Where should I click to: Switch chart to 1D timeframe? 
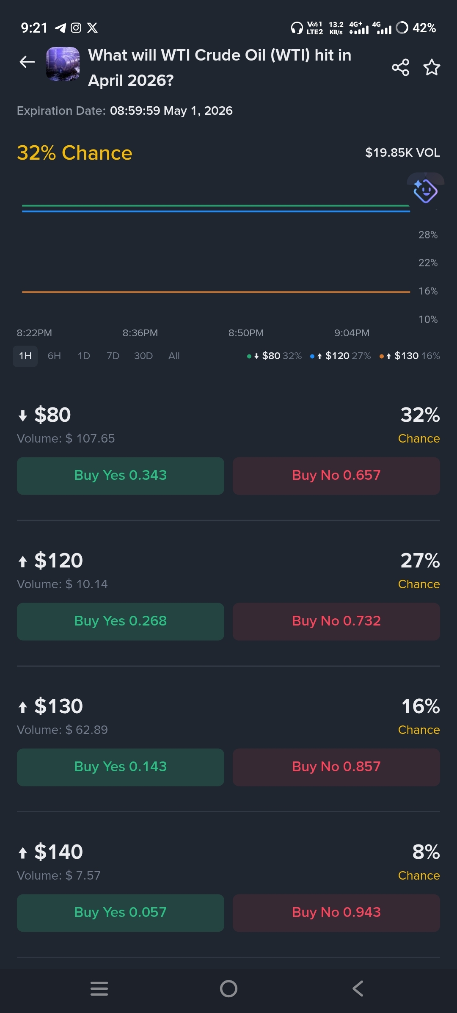pyautogui.click(x=84, y=356)
